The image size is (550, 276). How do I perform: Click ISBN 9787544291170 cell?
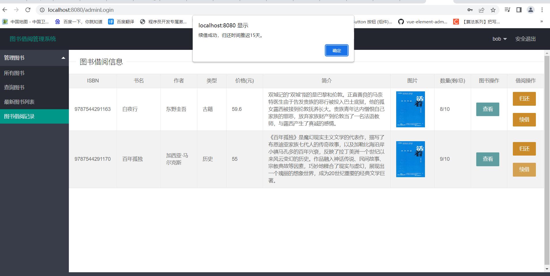(92, 159)
